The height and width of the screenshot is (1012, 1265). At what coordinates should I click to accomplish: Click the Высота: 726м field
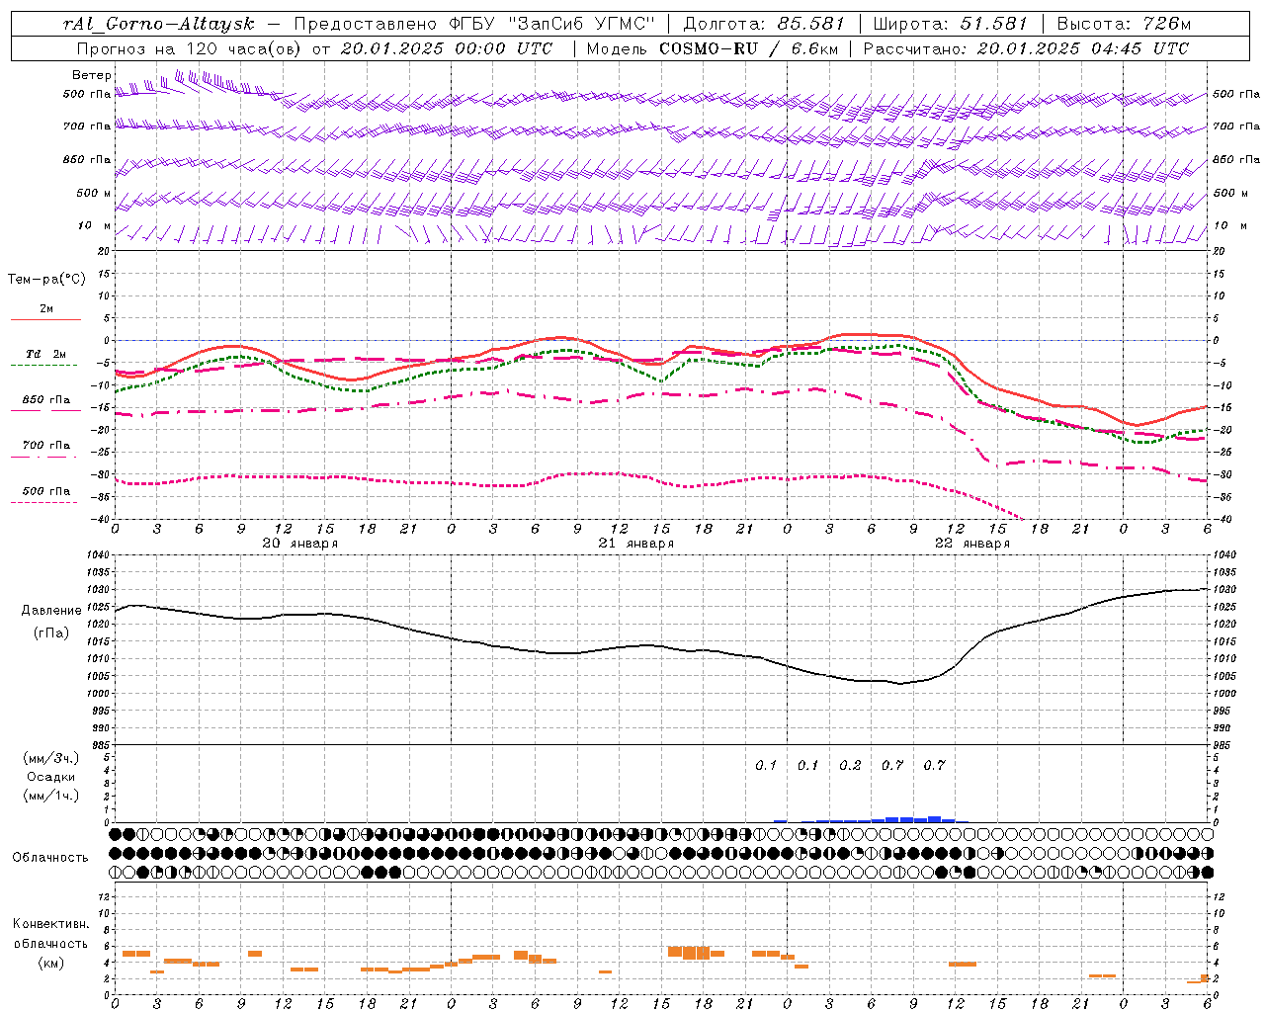(1124, 24)
